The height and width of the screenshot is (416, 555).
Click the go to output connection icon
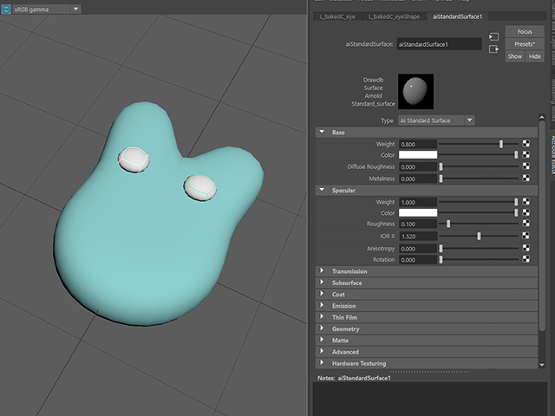point(493,49)
